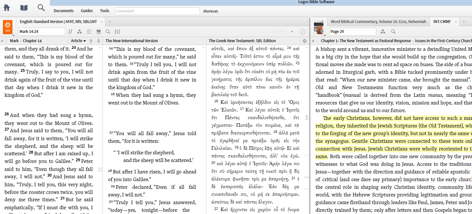Open the resource information icon
472x214 pixels.
point(303,32)
